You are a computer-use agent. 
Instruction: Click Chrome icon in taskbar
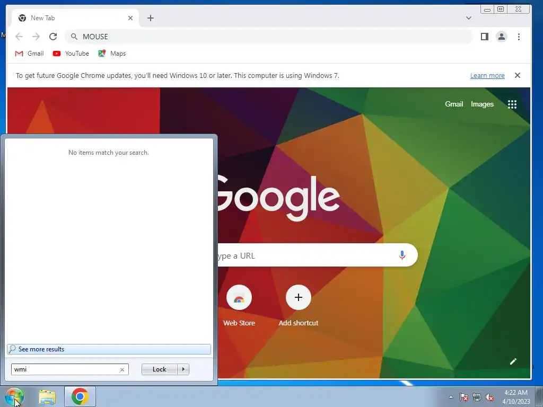pos(80,396)
